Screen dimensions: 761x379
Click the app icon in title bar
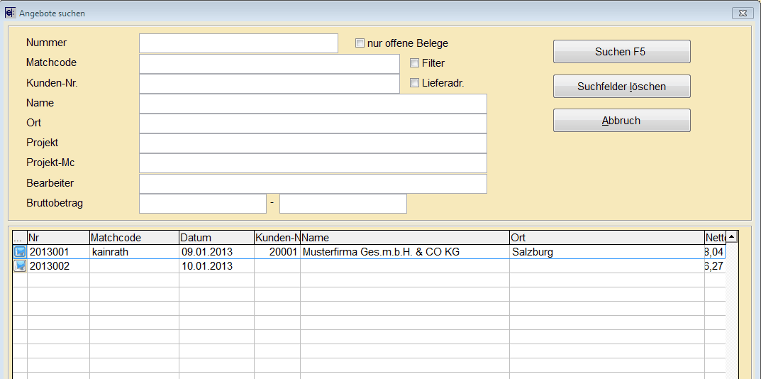10,13
